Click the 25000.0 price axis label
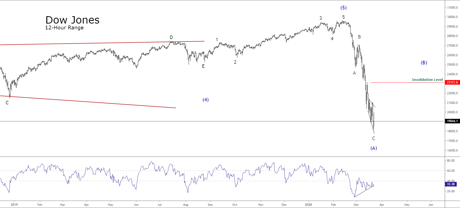Screen dimensions: 460x208 tap(452, 65)
